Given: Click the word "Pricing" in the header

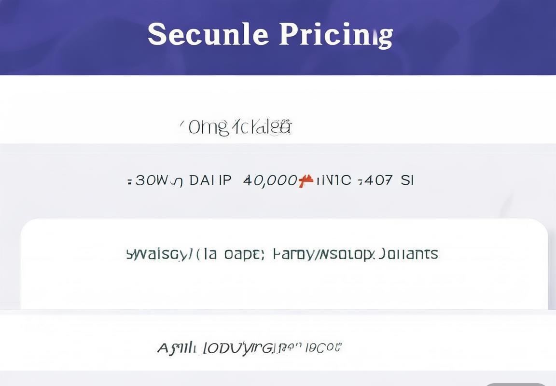Looking at the screenshot, I should click(336, 34).
